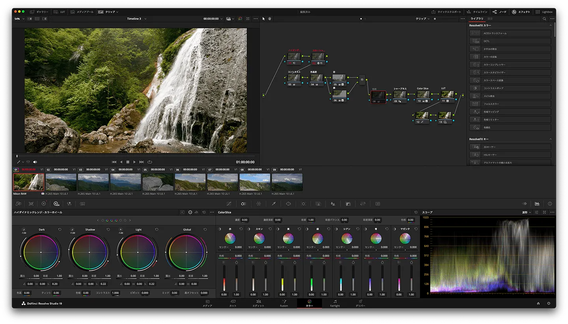Switch to the ライブラリ tab
Image resolution: width=568 pixels, height=324 pixels.
pyautogui.click(x=477, y=19)
